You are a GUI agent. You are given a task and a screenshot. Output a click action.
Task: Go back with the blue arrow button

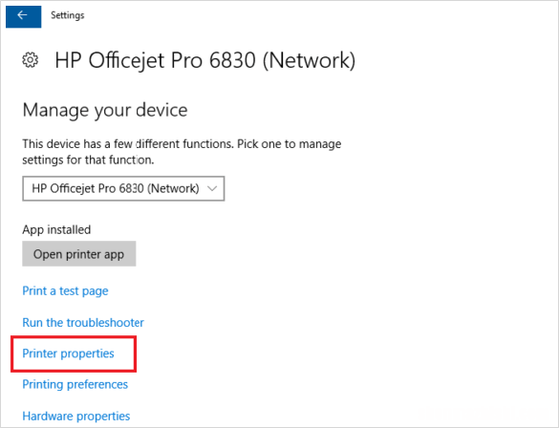click(x=23, y=16)
